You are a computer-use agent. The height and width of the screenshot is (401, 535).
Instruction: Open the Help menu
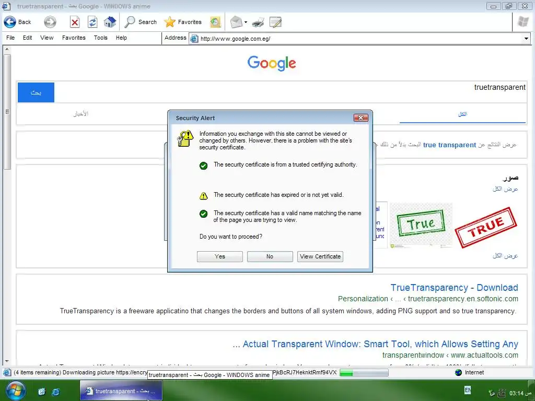click(121, 38)
